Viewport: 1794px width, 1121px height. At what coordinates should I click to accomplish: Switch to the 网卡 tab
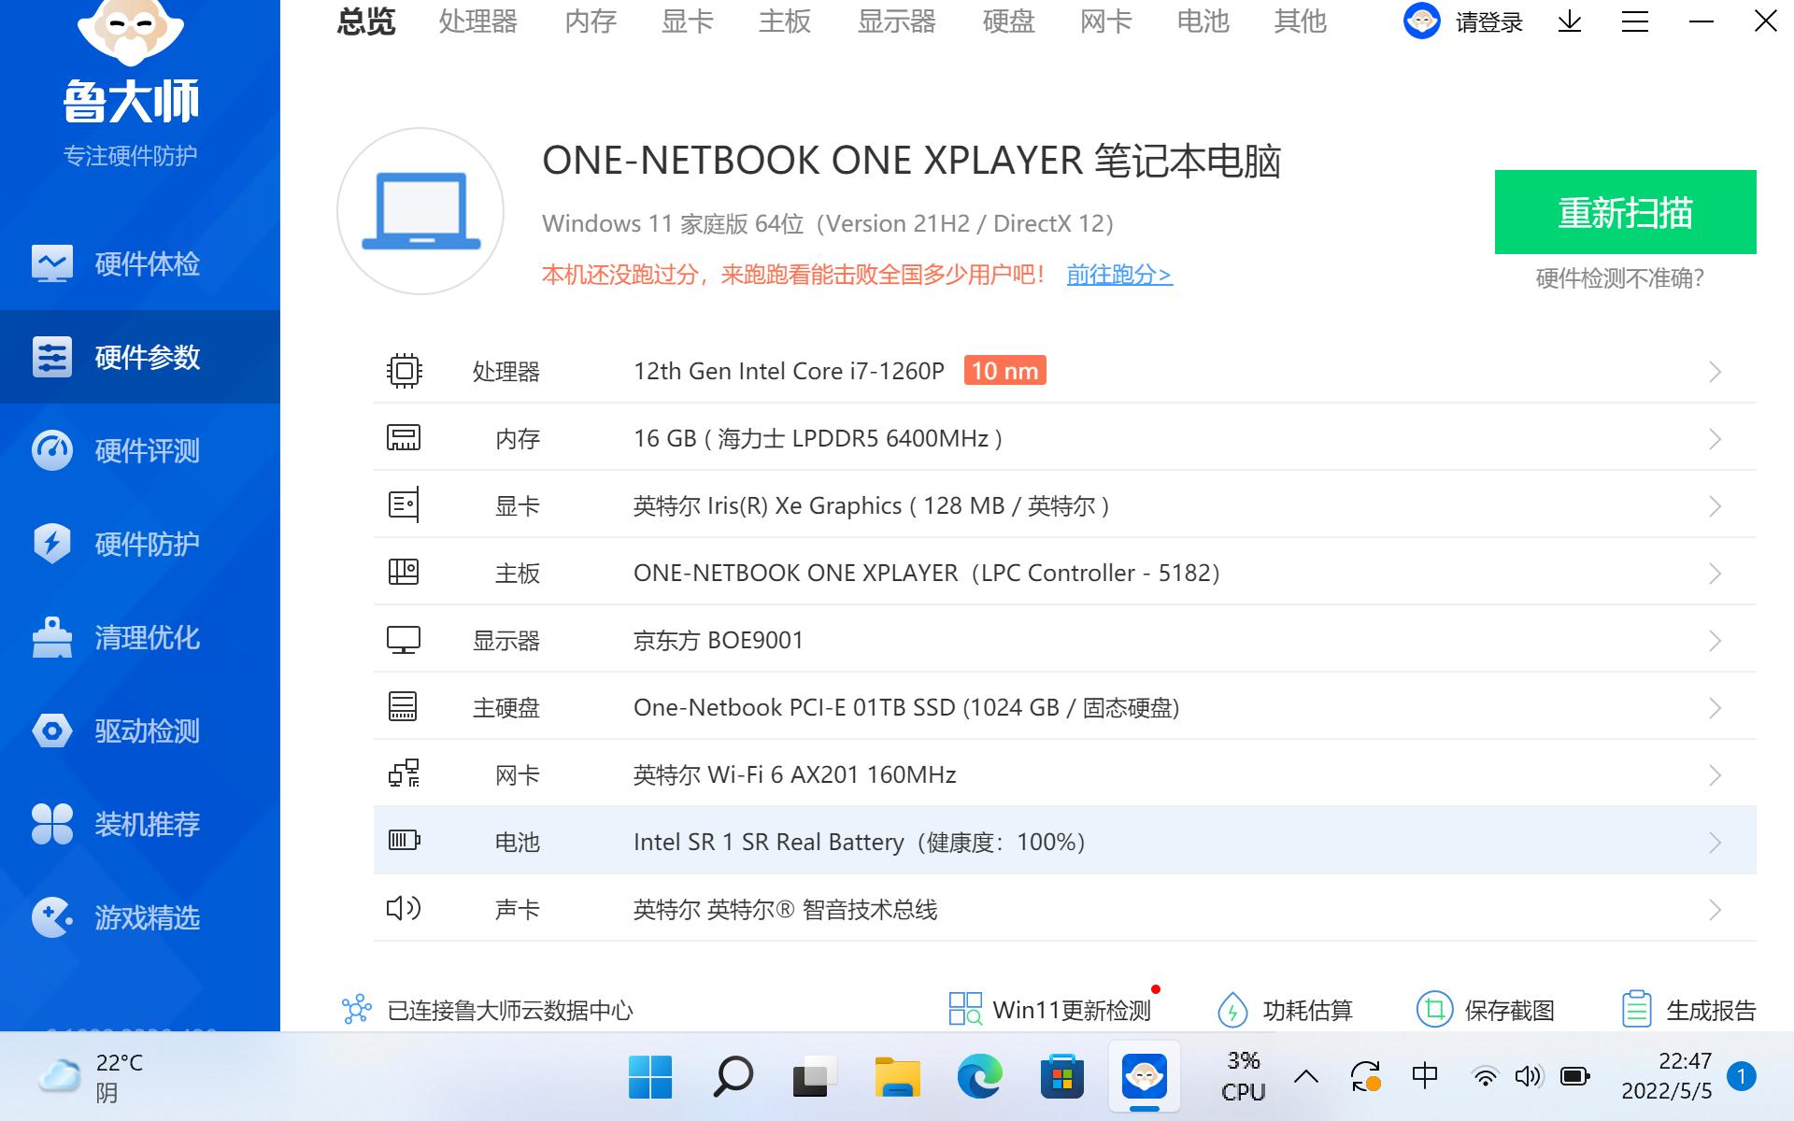coord(1104,22)
